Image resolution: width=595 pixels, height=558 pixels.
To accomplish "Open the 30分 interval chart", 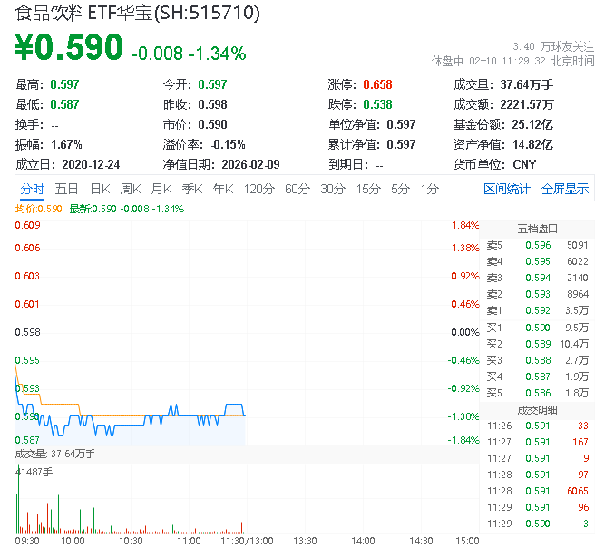I will pos(333,189).
